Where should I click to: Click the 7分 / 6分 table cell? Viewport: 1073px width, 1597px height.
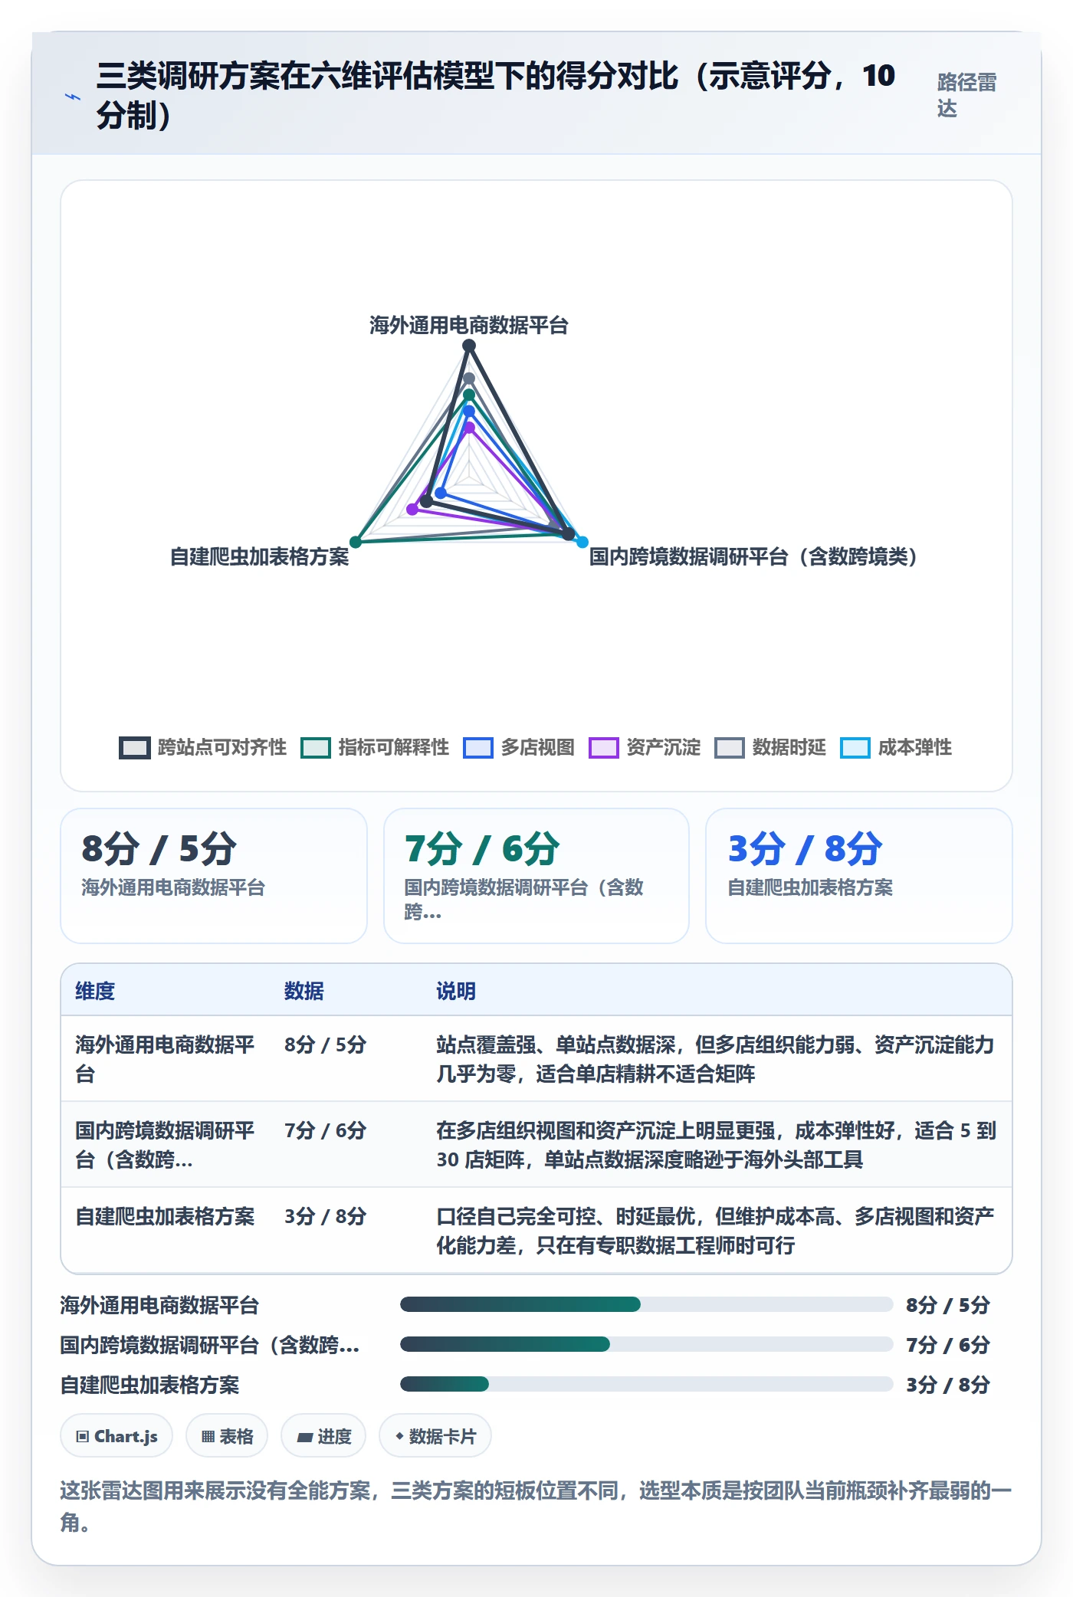(326, 1130)
